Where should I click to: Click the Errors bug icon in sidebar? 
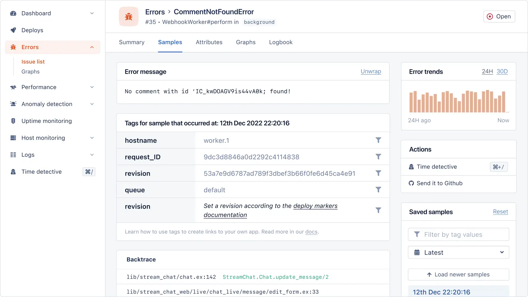coord(13,47)
